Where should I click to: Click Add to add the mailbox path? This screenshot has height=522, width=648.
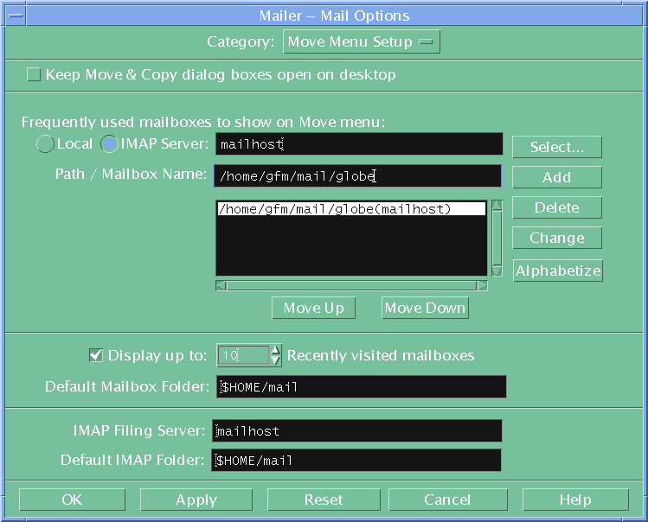click(556, 177)
